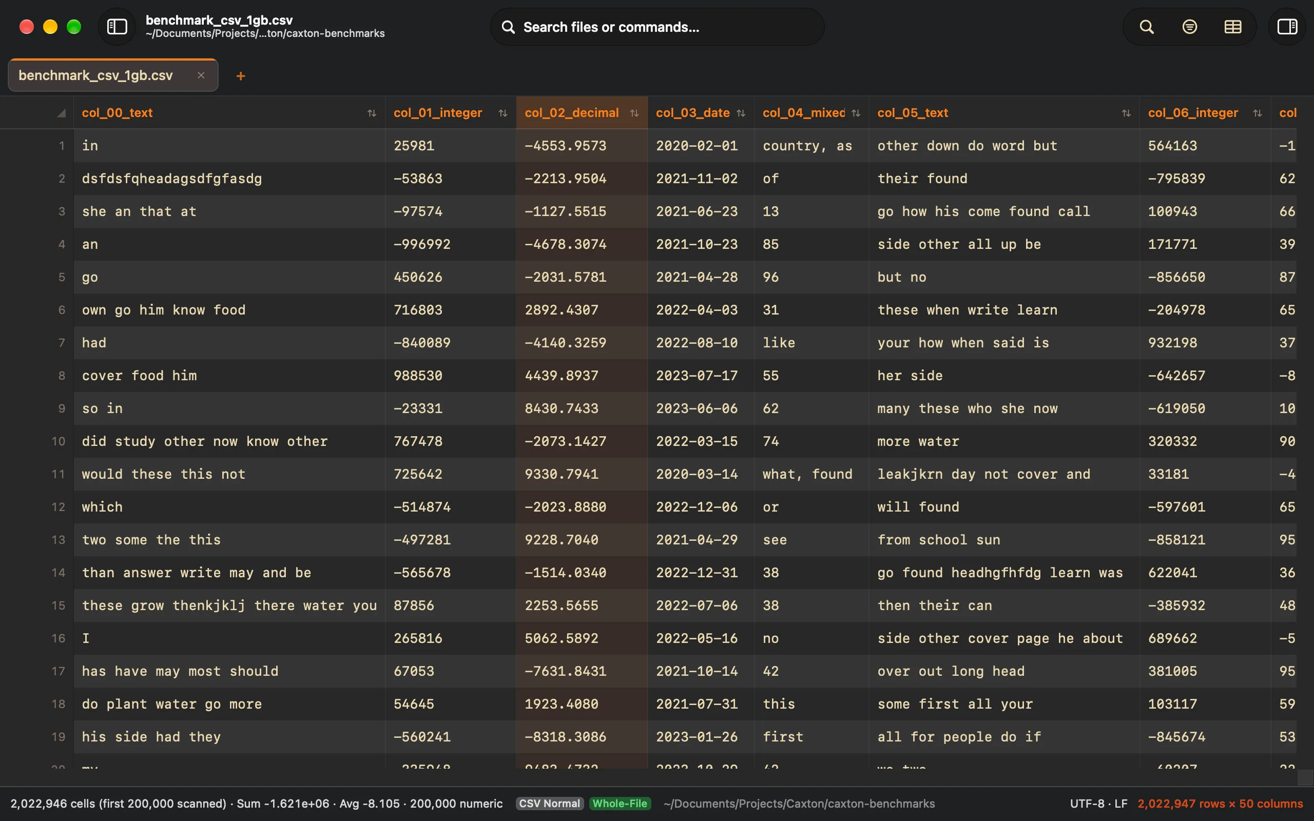
Task: Sort by col_03_date using its arrows
Action: coord(741,113)
